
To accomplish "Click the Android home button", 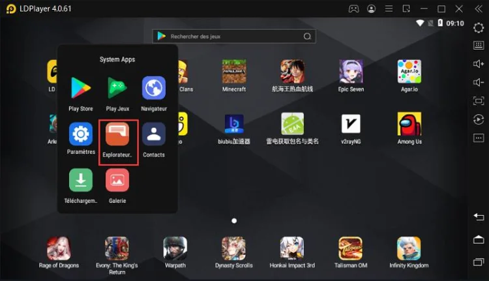I will (x=479, y=239).
